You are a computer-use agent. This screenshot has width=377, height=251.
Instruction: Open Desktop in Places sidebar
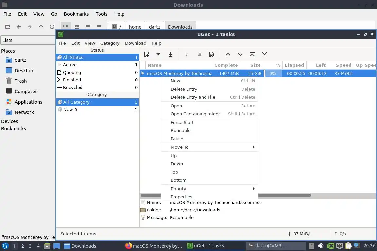[24, 71]
